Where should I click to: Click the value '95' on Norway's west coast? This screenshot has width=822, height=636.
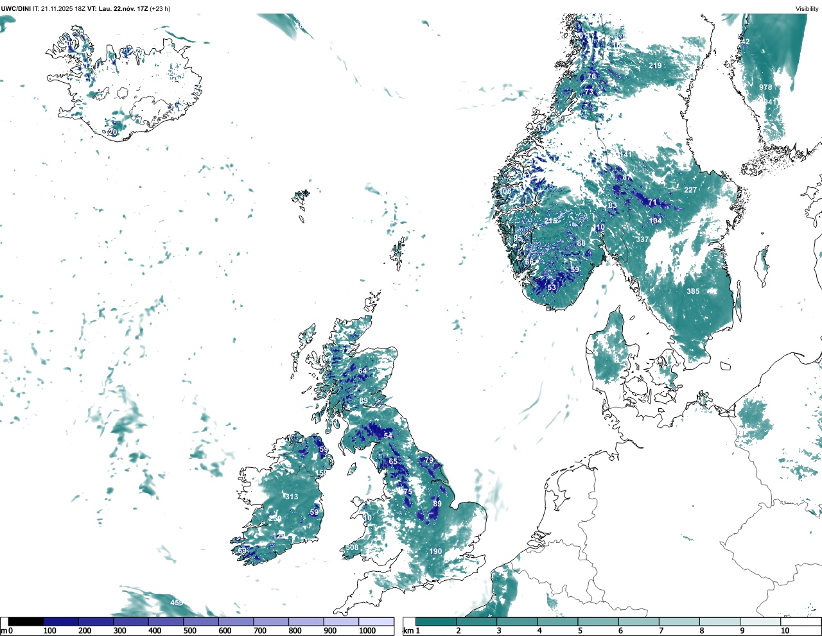click(518, 238)
